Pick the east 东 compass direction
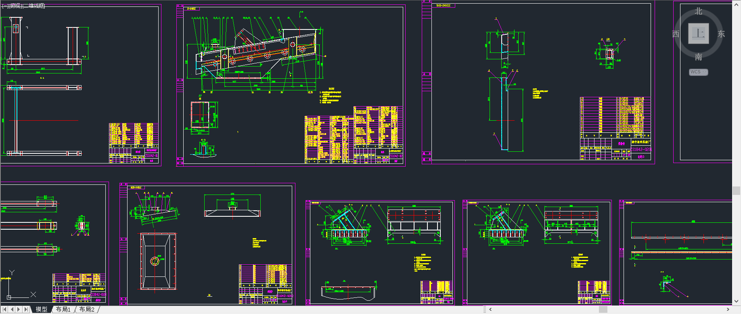Image resolution: width=741 pixels, height=314 pixels. 721,34
